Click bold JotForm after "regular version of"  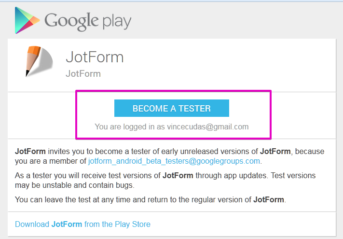(269, 199)
